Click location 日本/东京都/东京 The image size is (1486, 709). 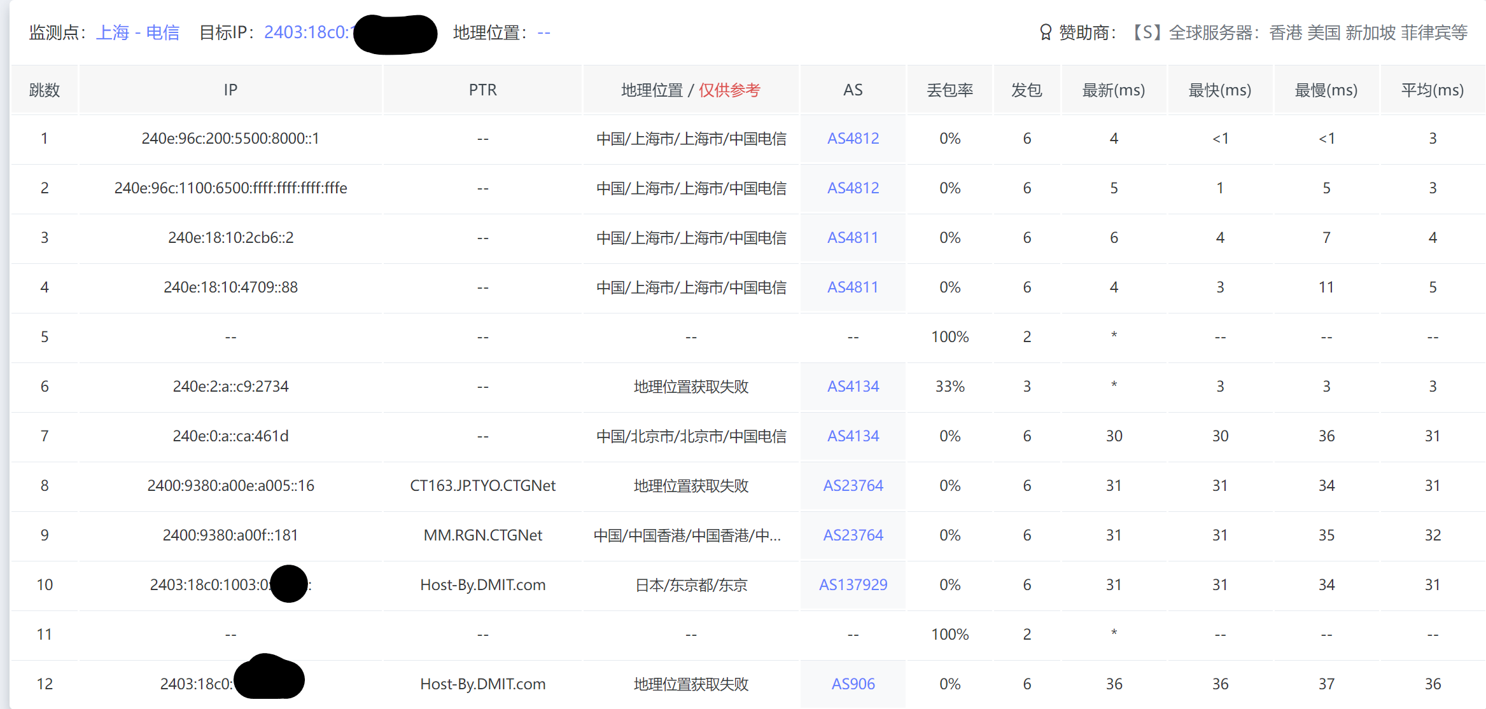coord(691,585)
